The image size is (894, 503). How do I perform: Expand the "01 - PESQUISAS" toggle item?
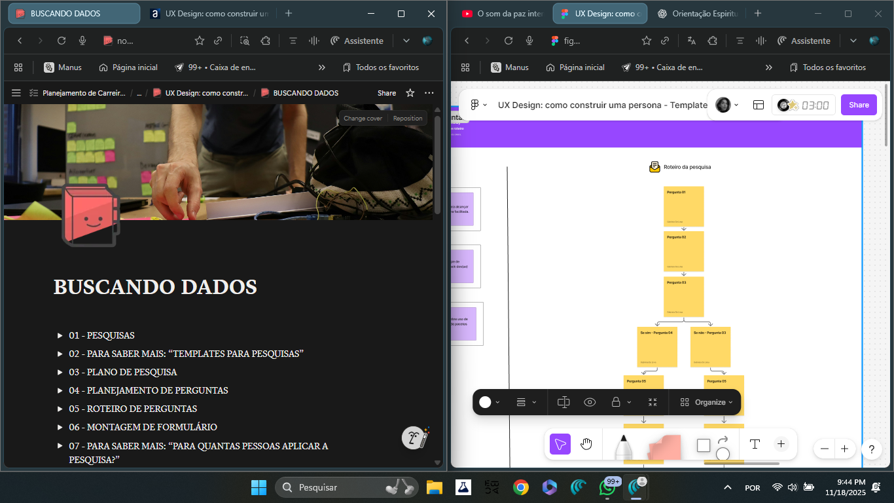click(x=60, y=335)
